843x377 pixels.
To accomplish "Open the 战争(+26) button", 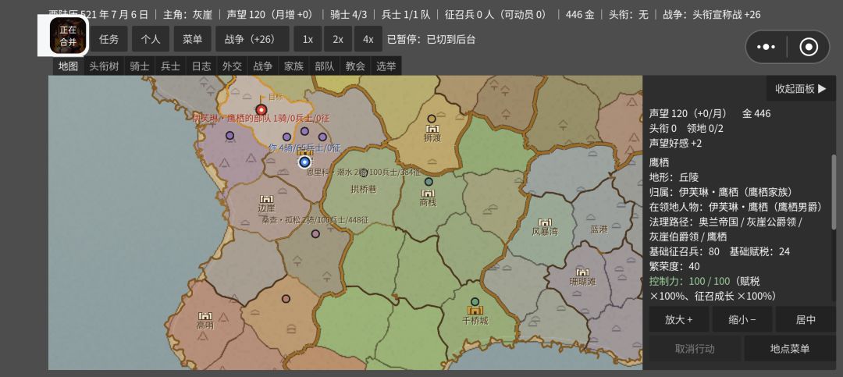I will click(x=253, y=39).
